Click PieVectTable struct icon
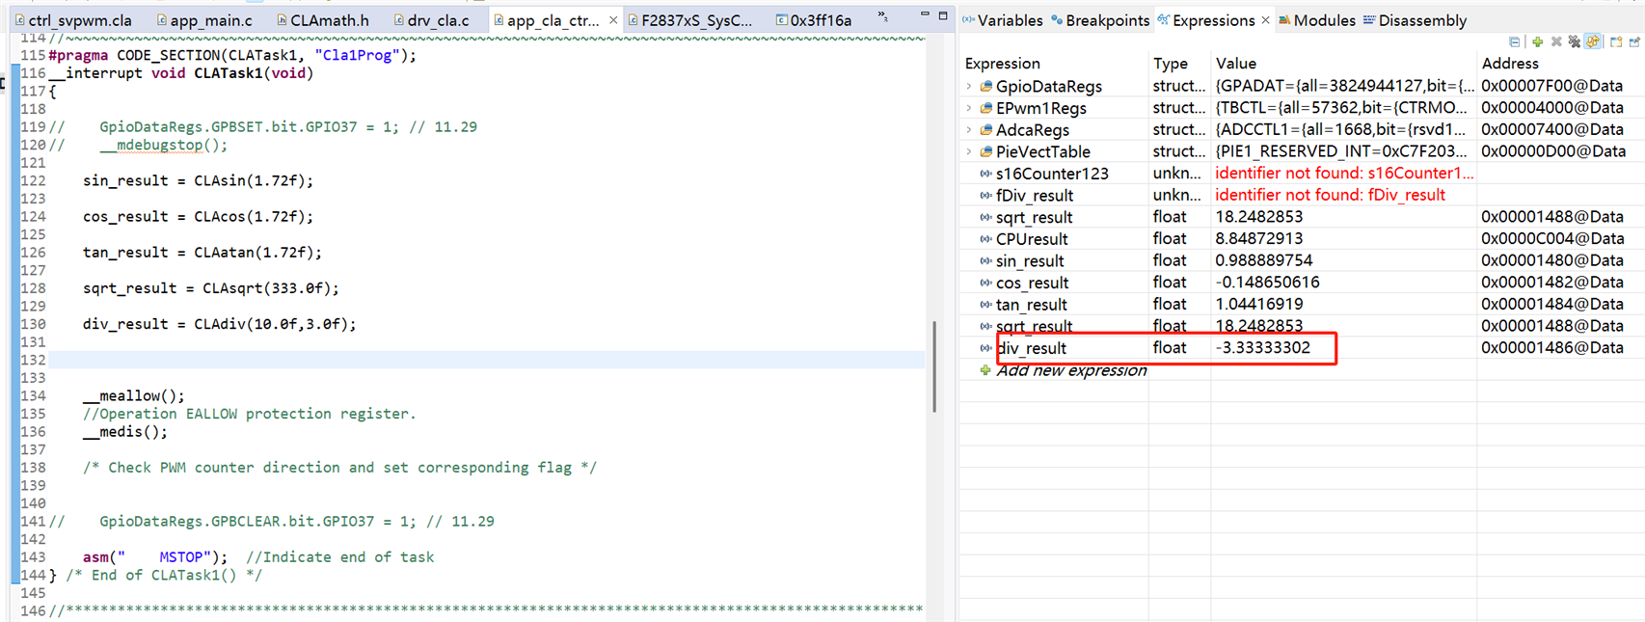This screenshot has height=622, width=1645. click(x=985, y=151)
